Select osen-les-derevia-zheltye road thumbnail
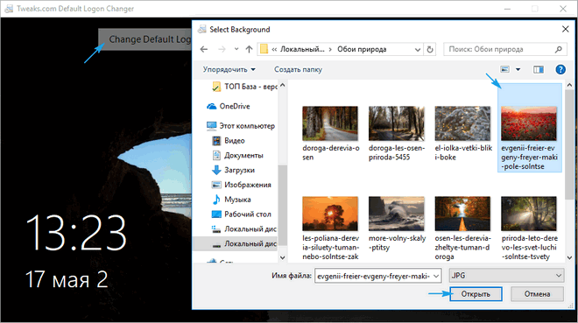578x323 pixels. click(462, 214)
